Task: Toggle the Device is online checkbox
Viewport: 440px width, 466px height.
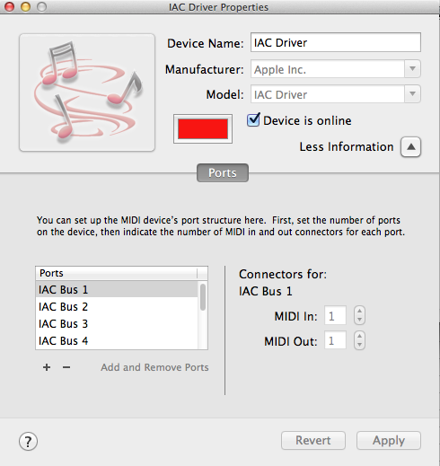Action: [253, 120]
